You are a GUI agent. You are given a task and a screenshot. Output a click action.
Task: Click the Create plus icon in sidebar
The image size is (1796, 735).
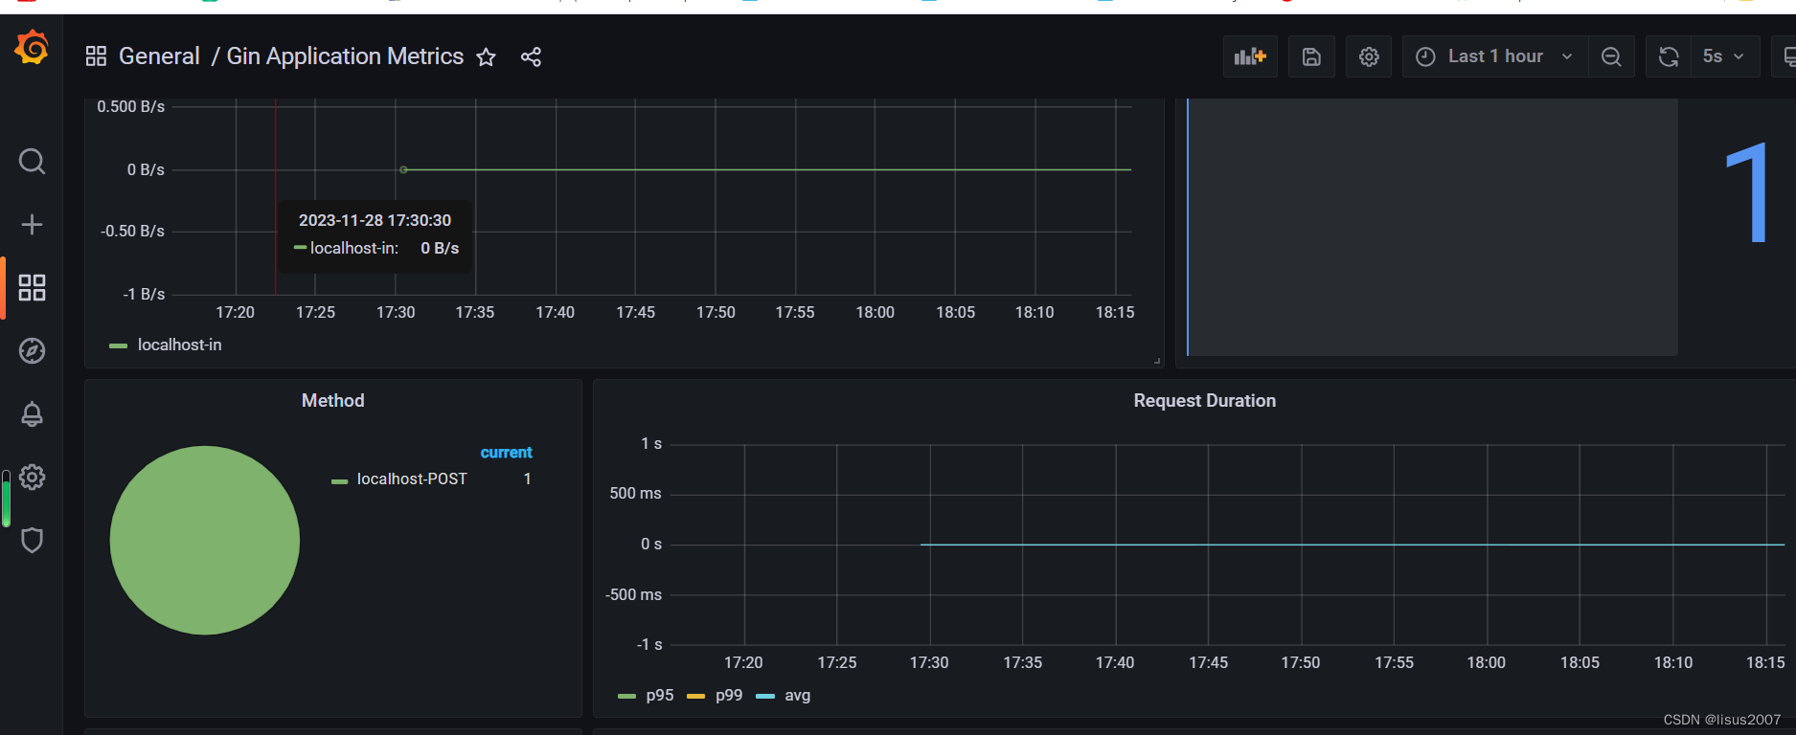[x=32, y=224]
